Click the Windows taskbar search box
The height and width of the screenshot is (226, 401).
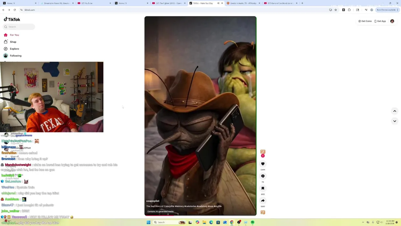pos(169,222)
